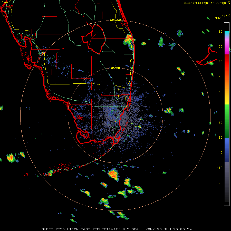Image resolution: width=231 pixels, height=231 pixels.
Task: Click the 40 value on dBZ scale
Action: tap(220, 92)
